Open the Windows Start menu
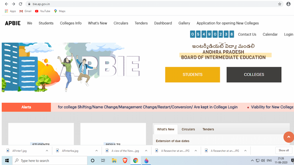The height and width of the screenshot is (165, 294). tap(7, 160)
